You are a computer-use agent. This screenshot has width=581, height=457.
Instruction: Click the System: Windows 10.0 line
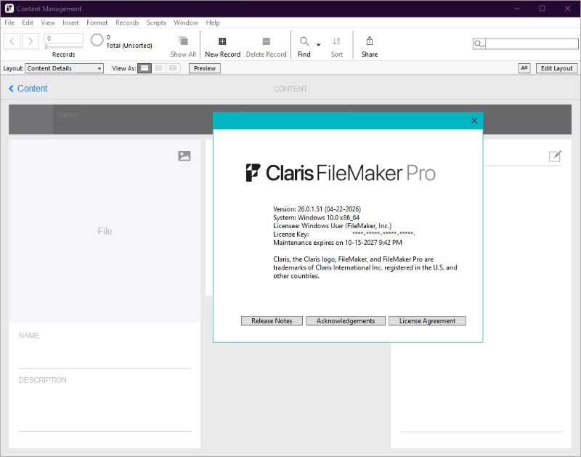pos(316,217)
